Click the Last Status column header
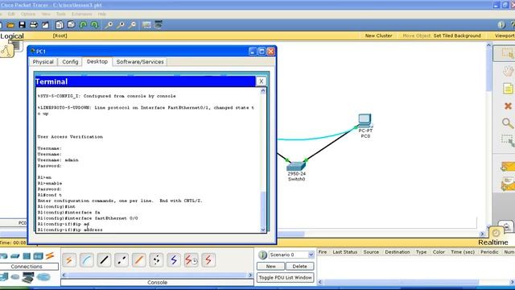 pyautogui.click(x=344, y=252)
